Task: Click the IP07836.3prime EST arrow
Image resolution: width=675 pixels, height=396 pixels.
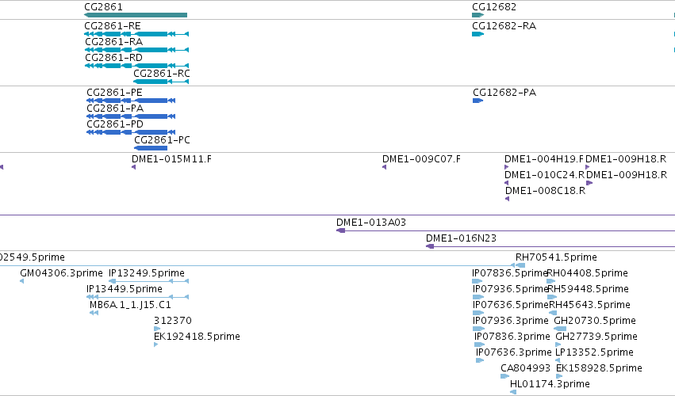Action: pos(480,345)
